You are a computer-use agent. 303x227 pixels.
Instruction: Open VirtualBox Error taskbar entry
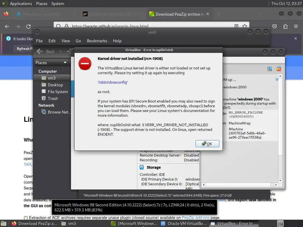(x=234, y=223)
